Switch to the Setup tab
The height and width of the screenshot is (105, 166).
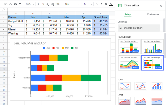pos(128,14)
